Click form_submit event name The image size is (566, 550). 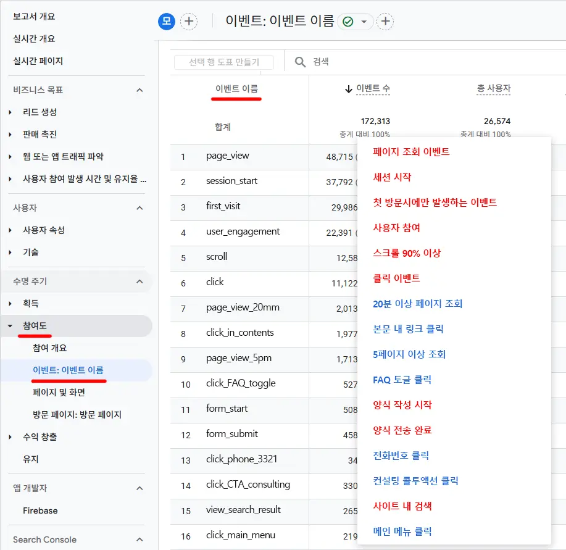(x=231, y=434)
